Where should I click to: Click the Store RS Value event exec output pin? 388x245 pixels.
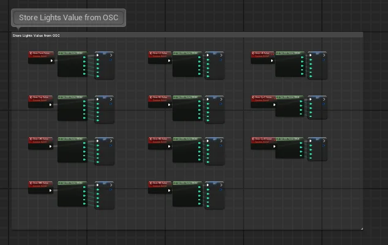coord(169,105)
